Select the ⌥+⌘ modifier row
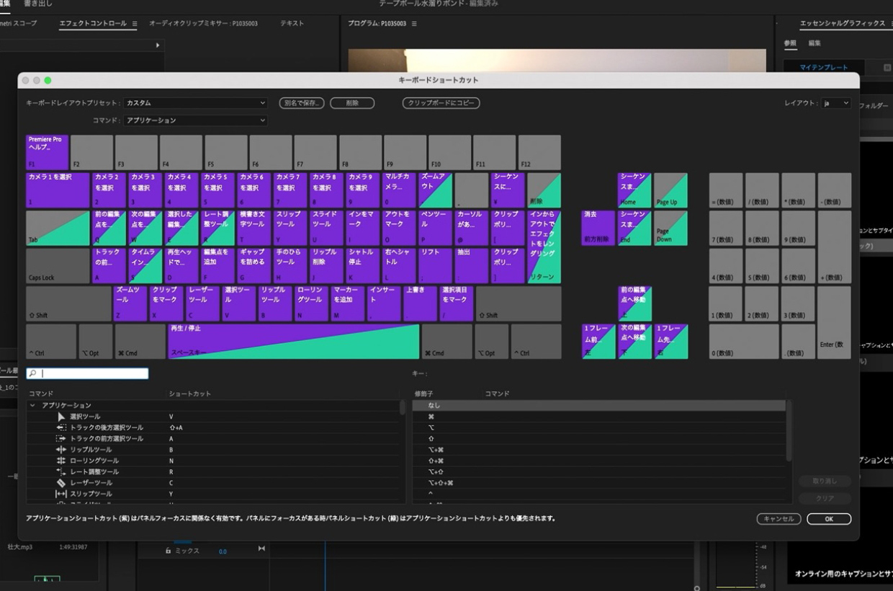Screen dimensions: 893x591 599,450
